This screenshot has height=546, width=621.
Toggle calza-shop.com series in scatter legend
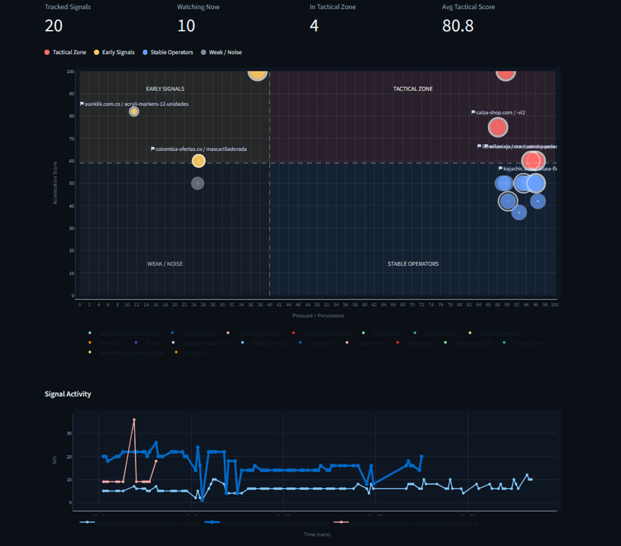click(199, 334)
